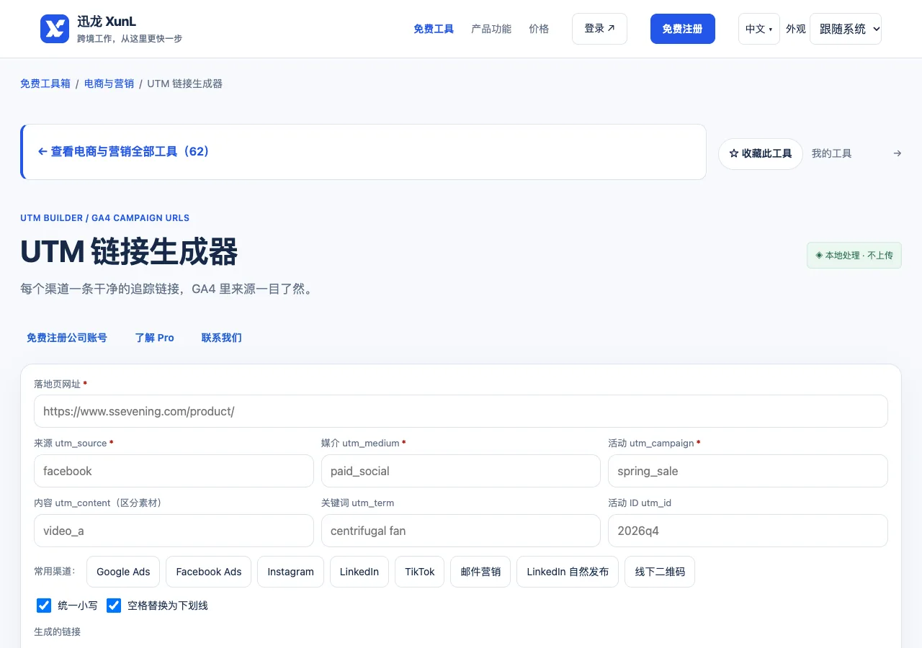The height and width of the screenshot is (648, 922).
Task: Open 免费注册公司账号 link
Action: [x=67, y=338]
